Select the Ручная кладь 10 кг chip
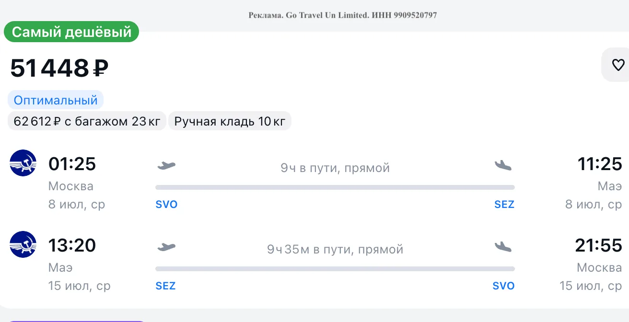 pos(230,121)
